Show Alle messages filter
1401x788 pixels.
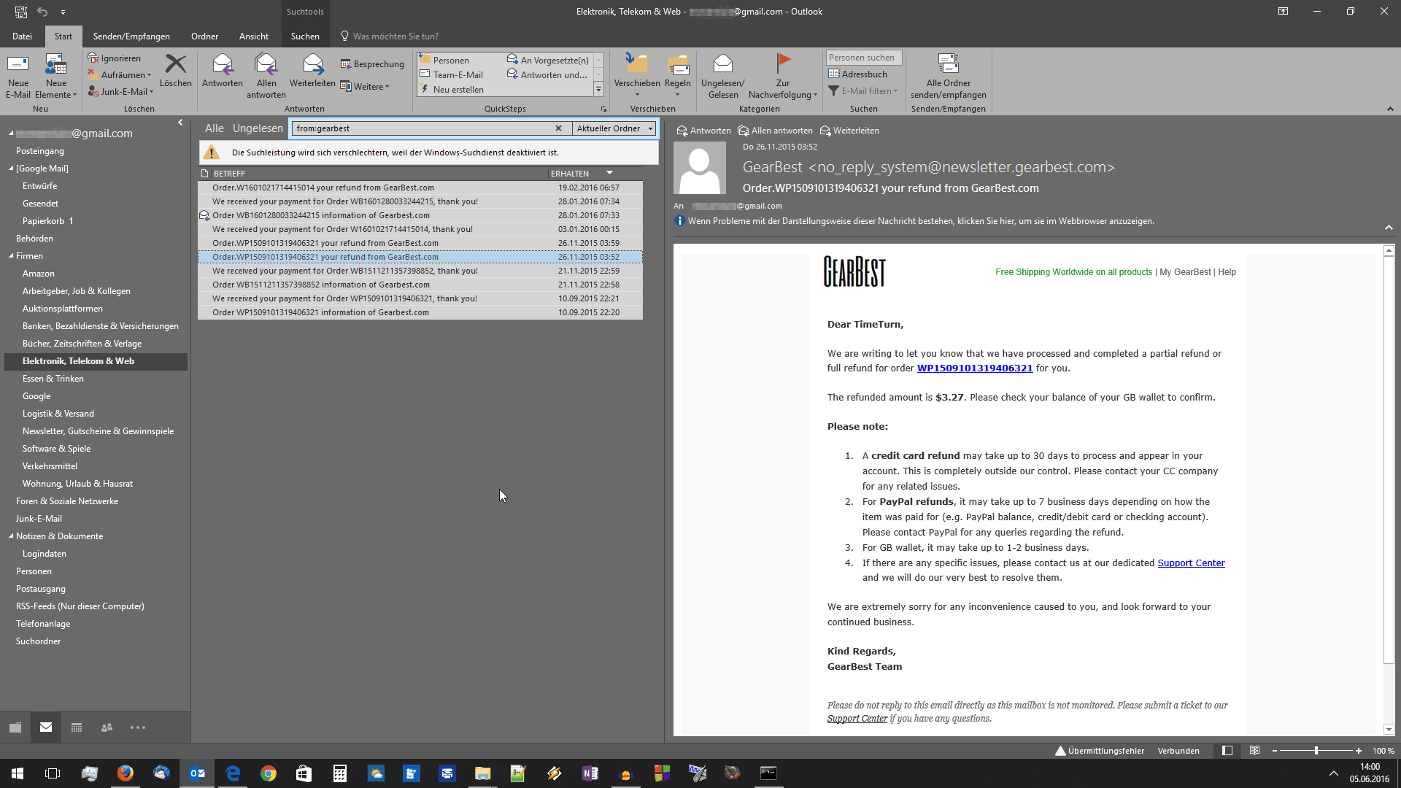tap(215, 128)
